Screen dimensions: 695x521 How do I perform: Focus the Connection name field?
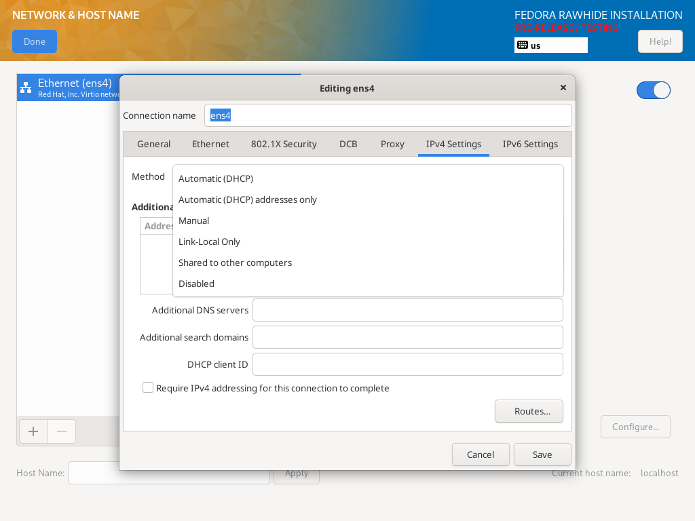click(388, 115)
